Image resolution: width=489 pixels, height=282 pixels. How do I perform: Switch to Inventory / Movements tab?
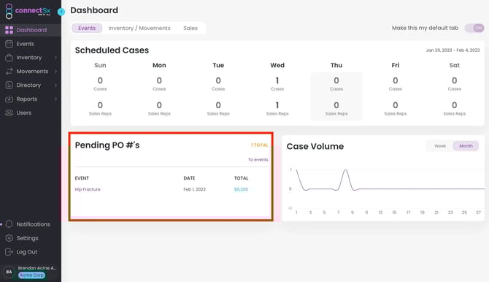coord(139,28)
